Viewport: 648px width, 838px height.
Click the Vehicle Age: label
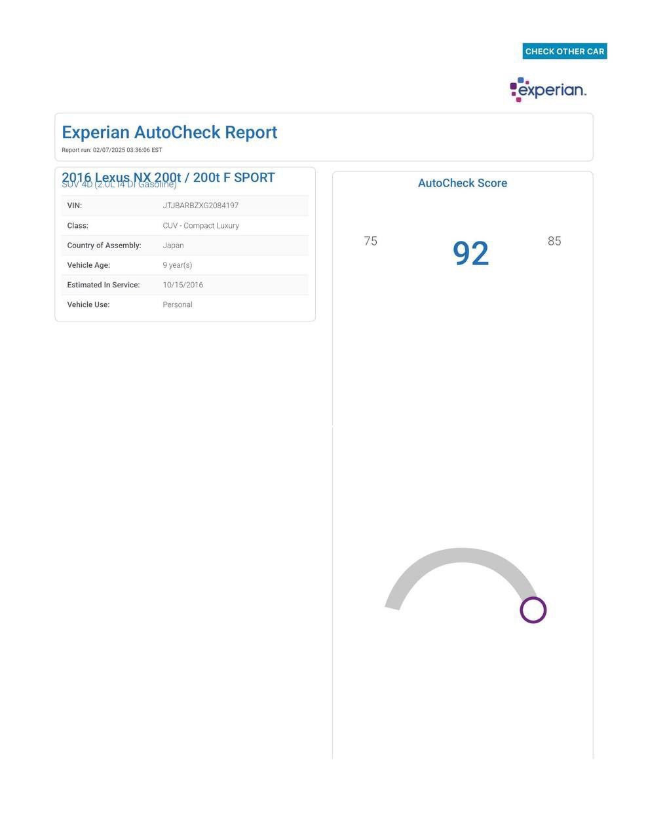pos(88,265)
